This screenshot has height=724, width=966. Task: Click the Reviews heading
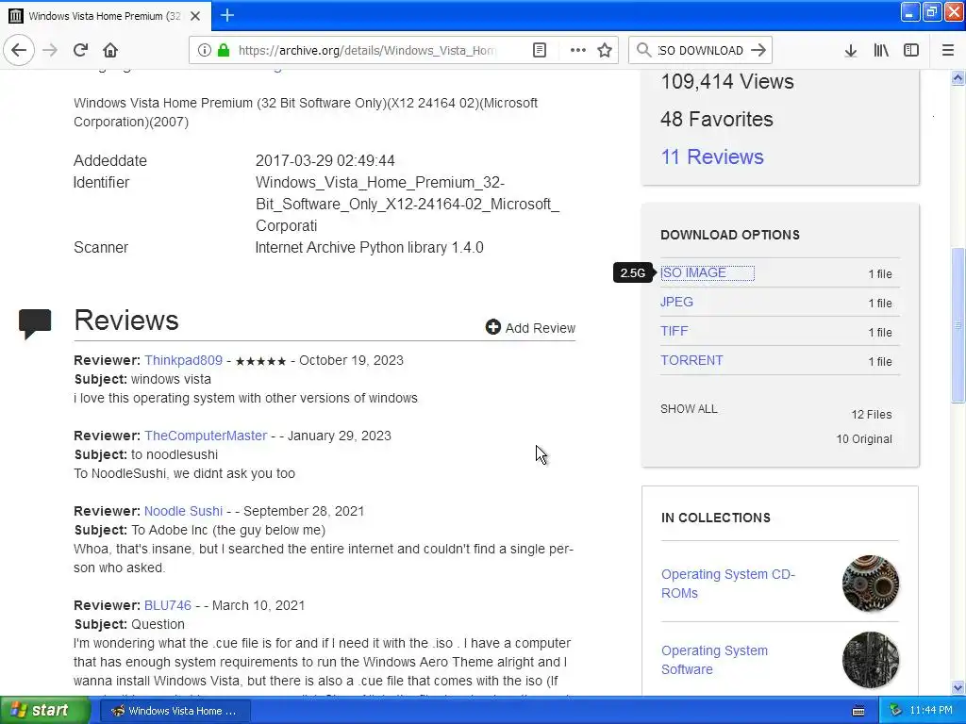[126, 321]
